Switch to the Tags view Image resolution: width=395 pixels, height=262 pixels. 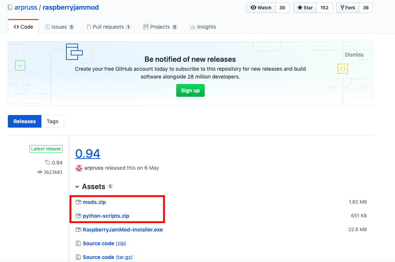53,121
